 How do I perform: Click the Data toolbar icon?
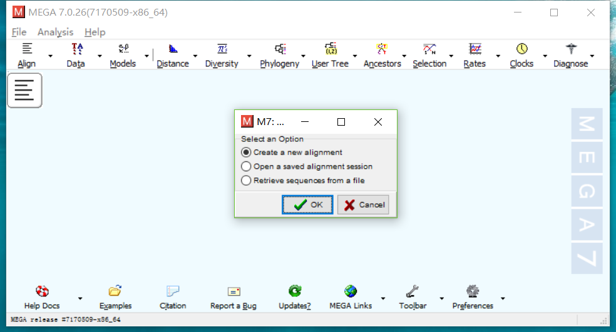77,49
